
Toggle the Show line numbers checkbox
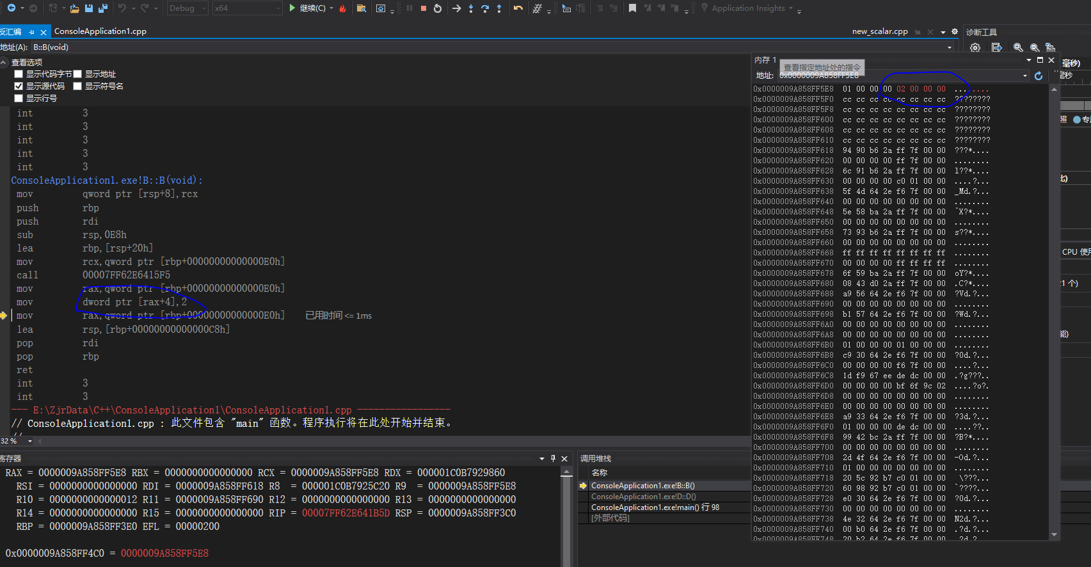point(19,99)
